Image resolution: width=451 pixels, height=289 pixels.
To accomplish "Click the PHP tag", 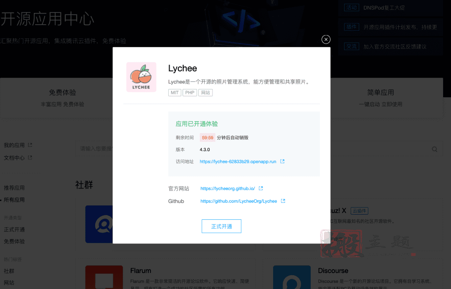I will (x=190, y=93).
